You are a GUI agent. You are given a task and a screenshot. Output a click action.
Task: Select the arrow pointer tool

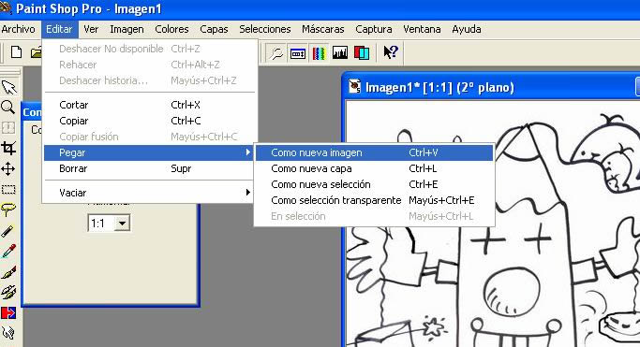[8, 87]
